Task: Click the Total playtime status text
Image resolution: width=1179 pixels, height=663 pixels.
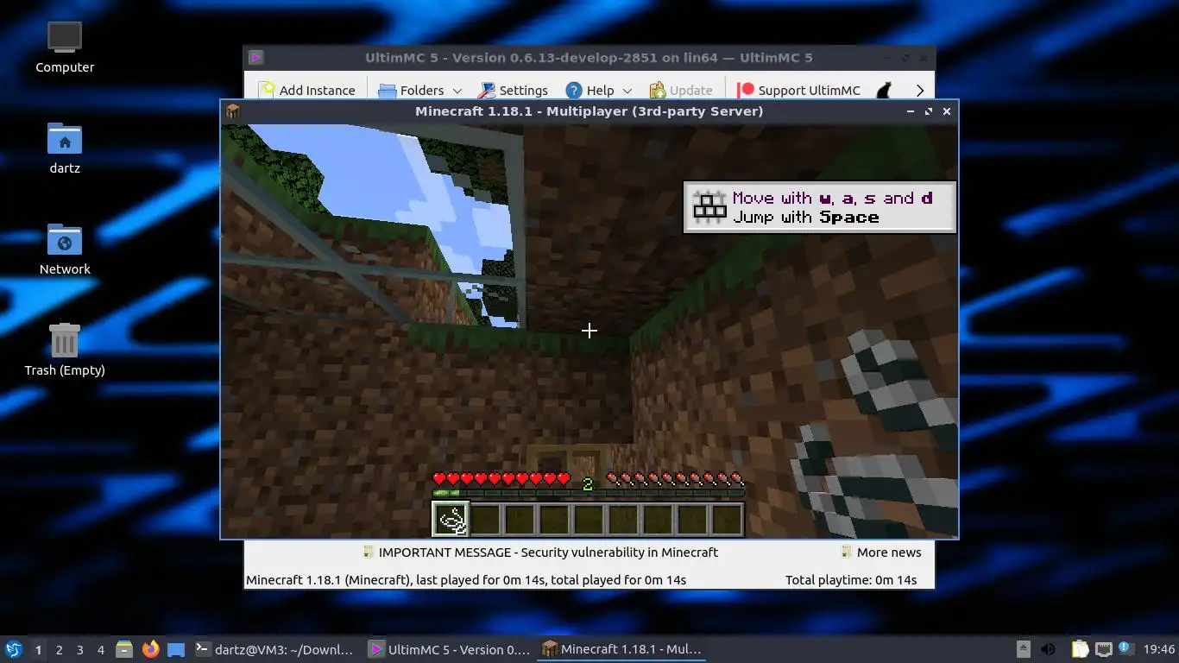Action: 851,580
